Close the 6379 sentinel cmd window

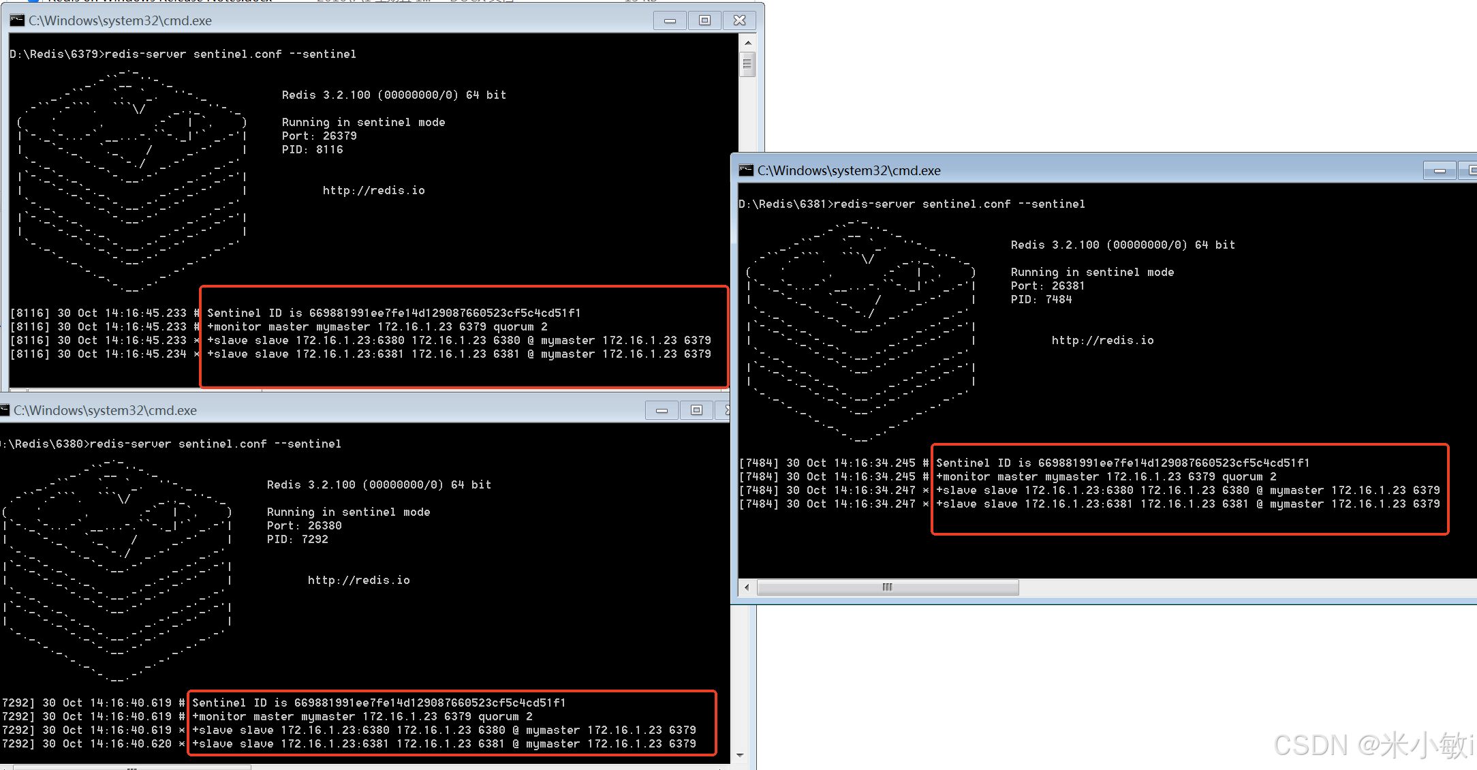739,20
